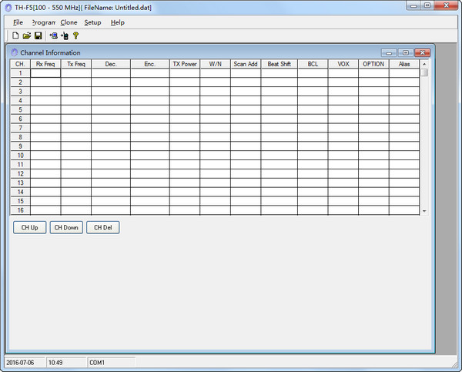This screenshot has width=462, height=372.
Task: Click the write to radio icon
Action: 65,35
